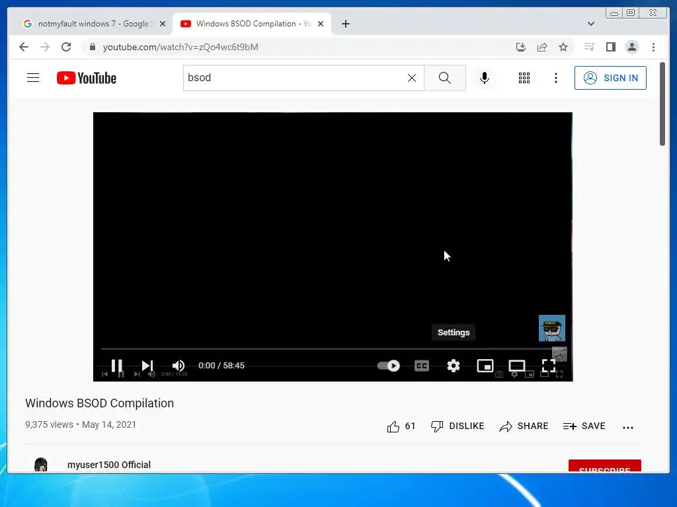Open Chrome profile avatar

[x=631, y=47]
